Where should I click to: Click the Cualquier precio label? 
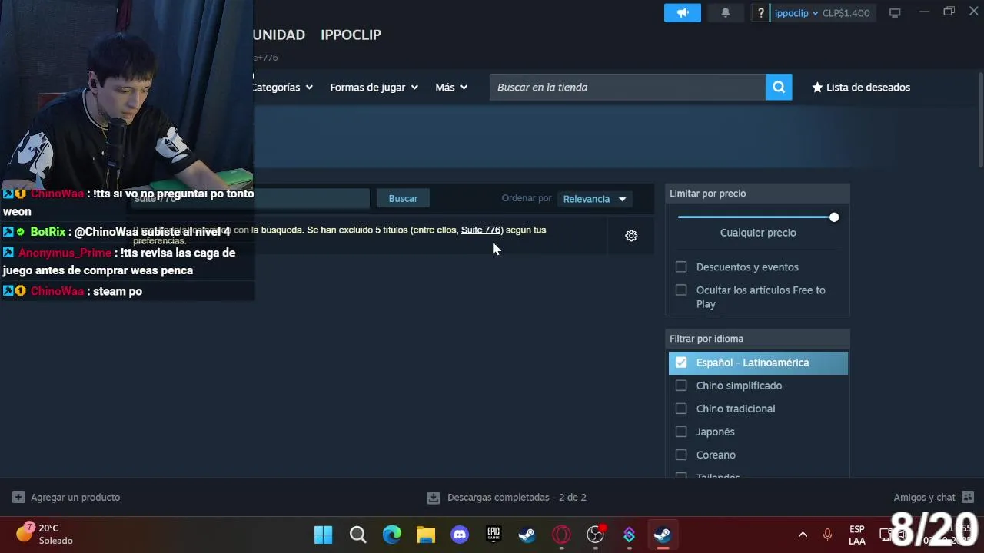point(758,233)
